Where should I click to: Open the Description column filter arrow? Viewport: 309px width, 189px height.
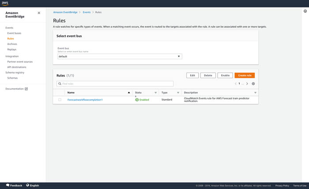coord(255,93)
